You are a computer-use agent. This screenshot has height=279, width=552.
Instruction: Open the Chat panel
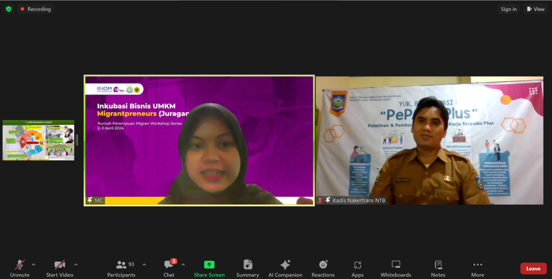pyautogui.click(x=169, y=268)
